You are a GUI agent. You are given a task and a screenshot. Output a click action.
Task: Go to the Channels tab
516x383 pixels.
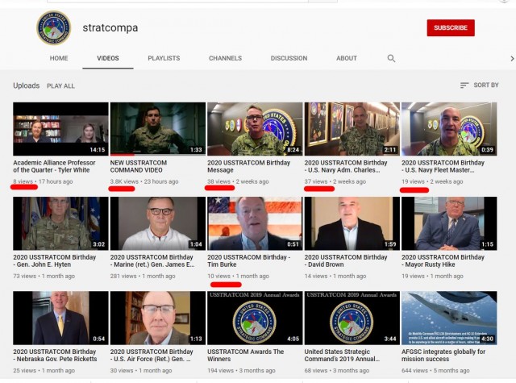coord(225,58)
